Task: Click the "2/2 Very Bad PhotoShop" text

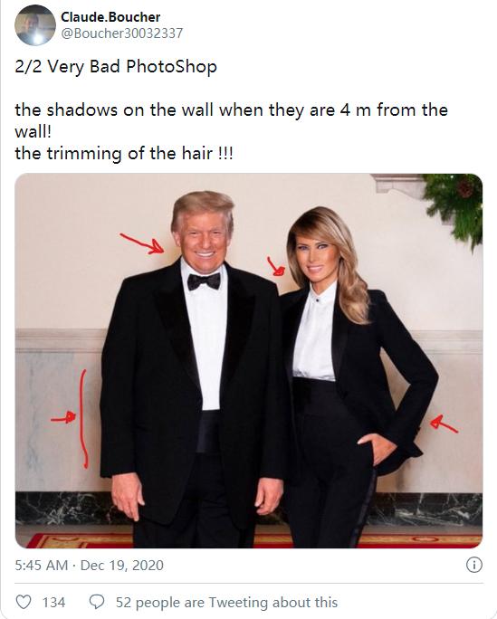Action: click(x=116, y=66)
